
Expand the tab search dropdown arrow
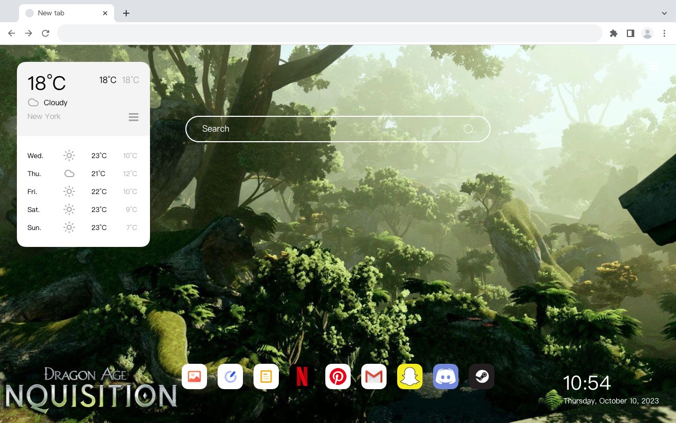pyautogui.click(x=664, y=13)
